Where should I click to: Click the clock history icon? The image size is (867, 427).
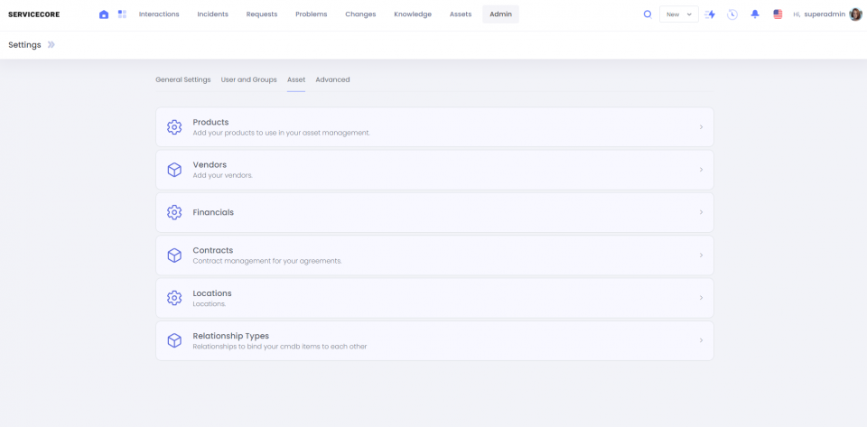[732, 14]
